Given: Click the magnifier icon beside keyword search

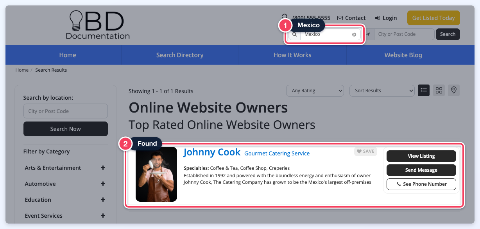Looking at the screenshot, I should point(294,34).
